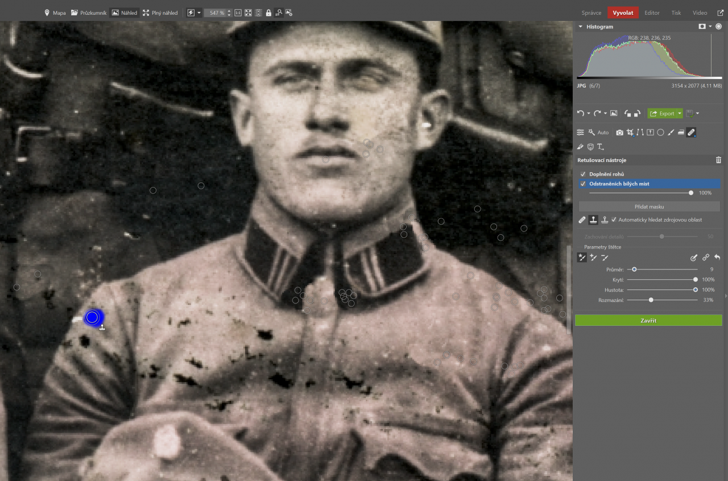Viewport: 728px width, 481px height.
Task: Select the gradient filter tool
Action: (x=681, y=132)
